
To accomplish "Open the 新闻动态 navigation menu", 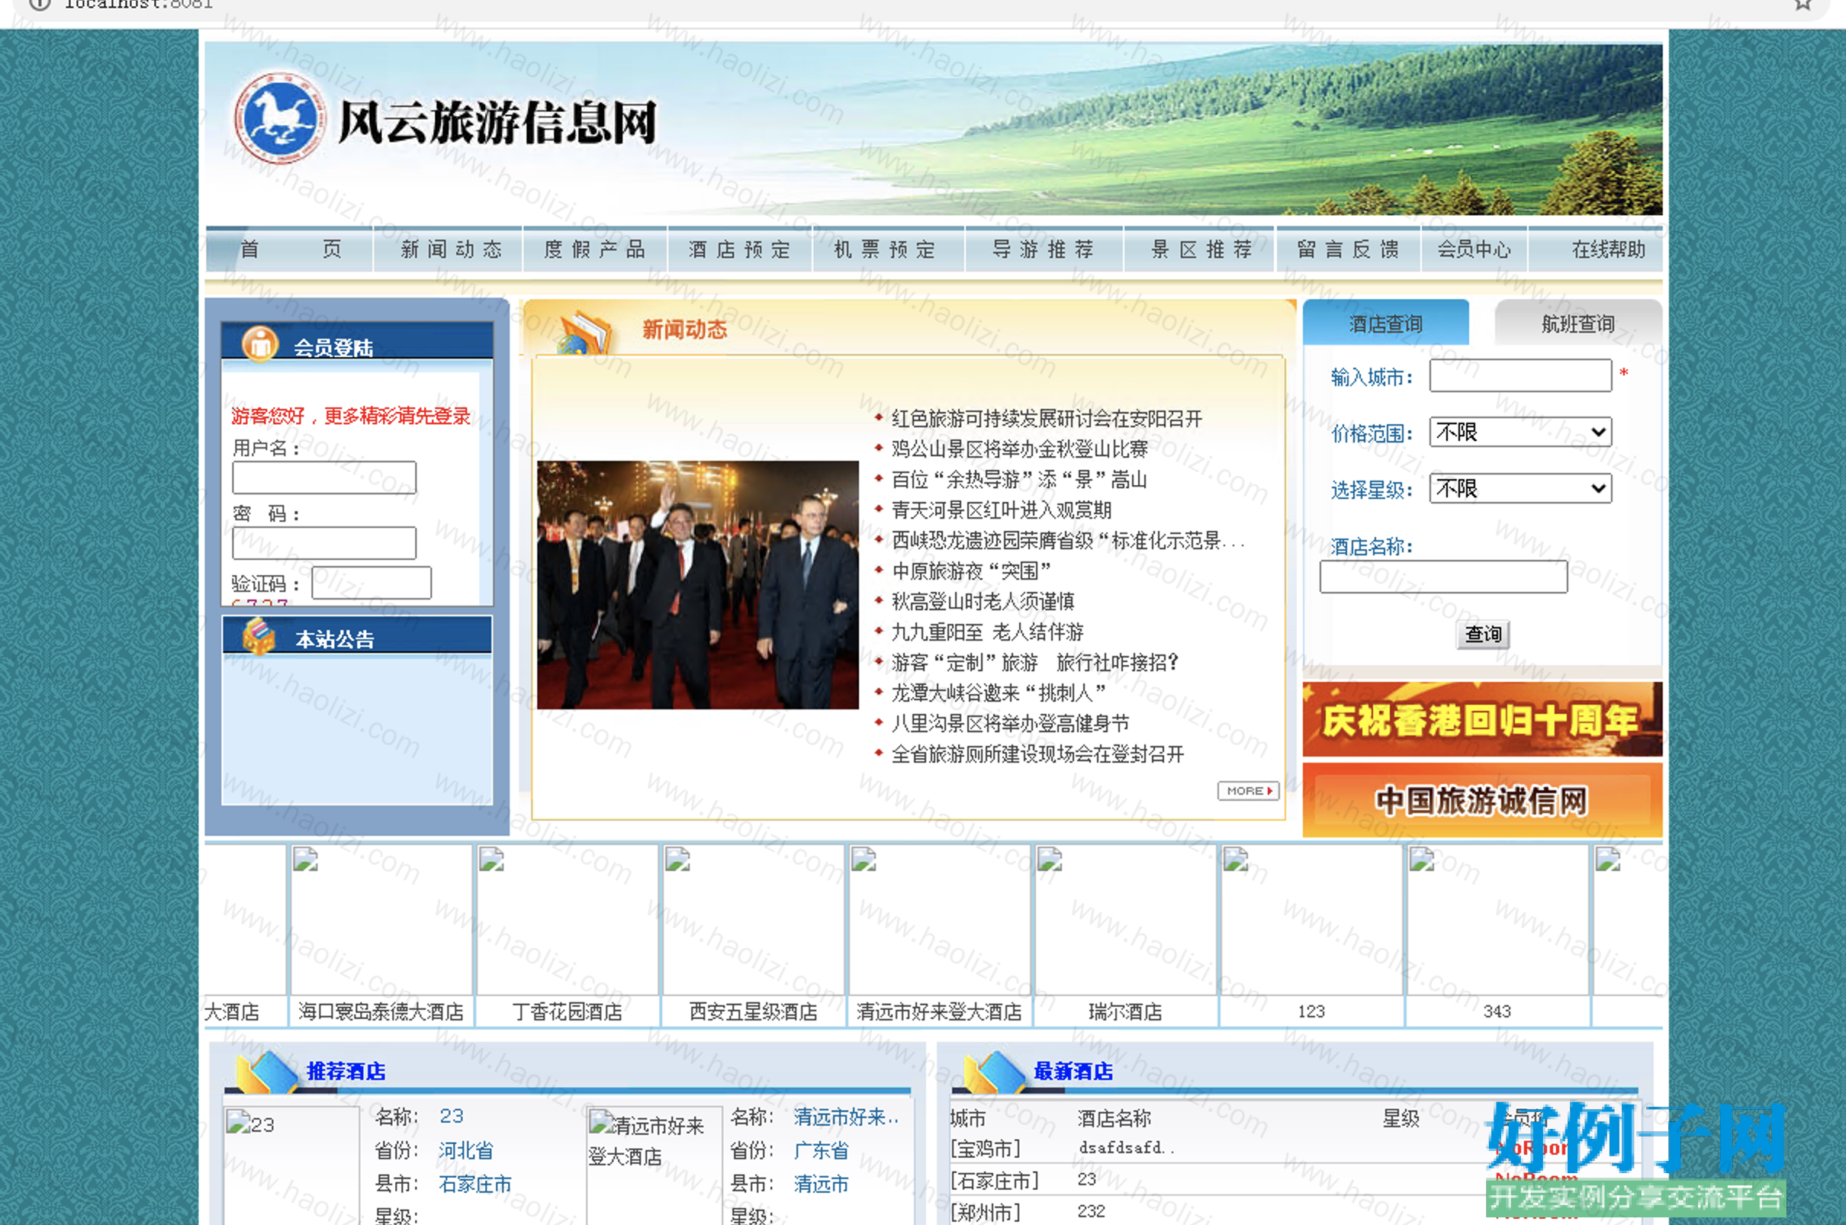I will (450, 249).
